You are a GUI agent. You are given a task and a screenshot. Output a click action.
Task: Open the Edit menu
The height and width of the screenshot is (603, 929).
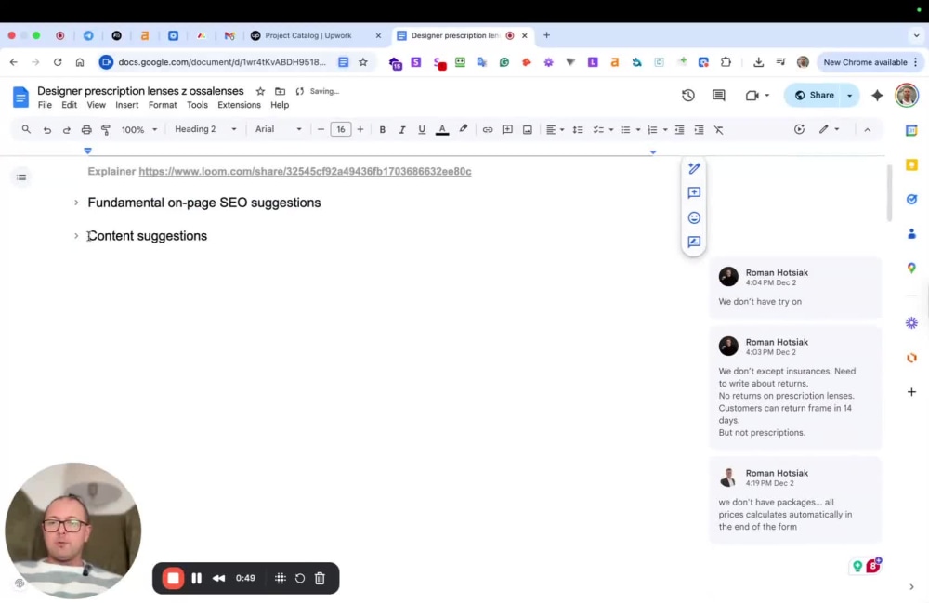[x=70, y=105]
